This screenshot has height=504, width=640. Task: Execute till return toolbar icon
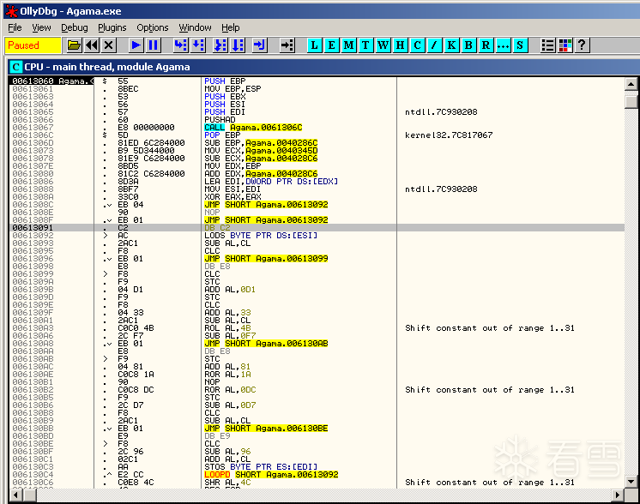point(260,45)
